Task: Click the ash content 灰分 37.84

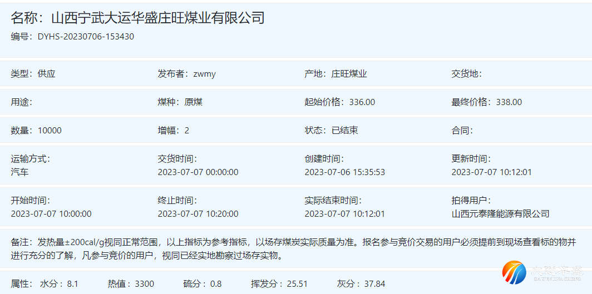Action: pos(361,284)
